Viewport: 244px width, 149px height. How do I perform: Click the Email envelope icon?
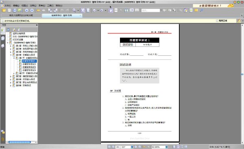point(20,11)
